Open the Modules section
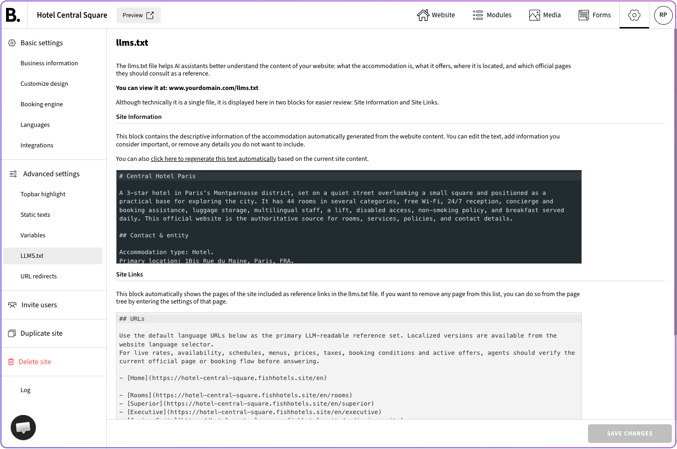 tap(492, 15)
